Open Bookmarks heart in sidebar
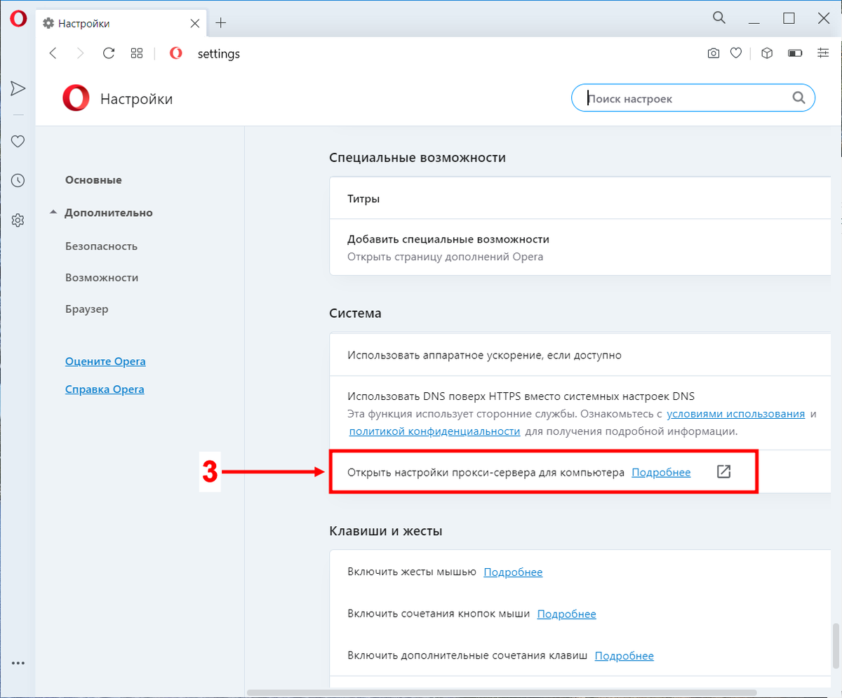The width and height of the screenshot is (842, 698). (18, 142)
